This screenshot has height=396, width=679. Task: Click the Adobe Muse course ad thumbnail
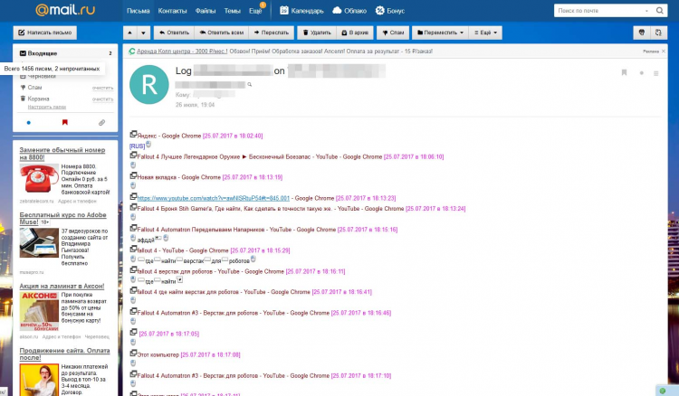[39, 243]
